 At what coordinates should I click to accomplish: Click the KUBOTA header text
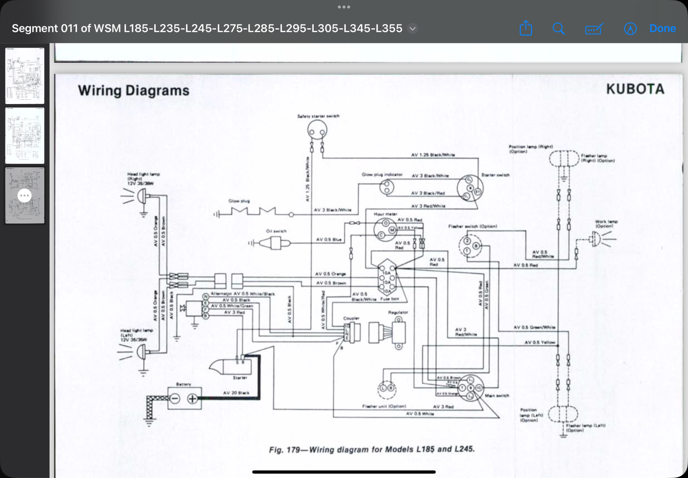[x=635, y=89]
